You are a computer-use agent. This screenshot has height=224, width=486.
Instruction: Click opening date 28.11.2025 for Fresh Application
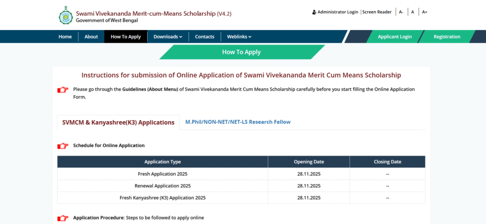tap(308, 174)
